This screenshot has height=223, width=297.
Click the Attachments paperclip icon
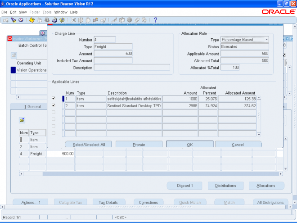click(x=137, y=20)
